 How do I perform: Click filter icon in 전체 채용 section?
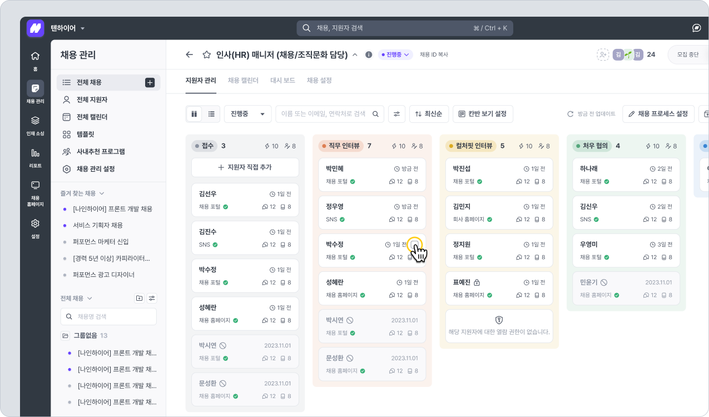click(152, 298)
